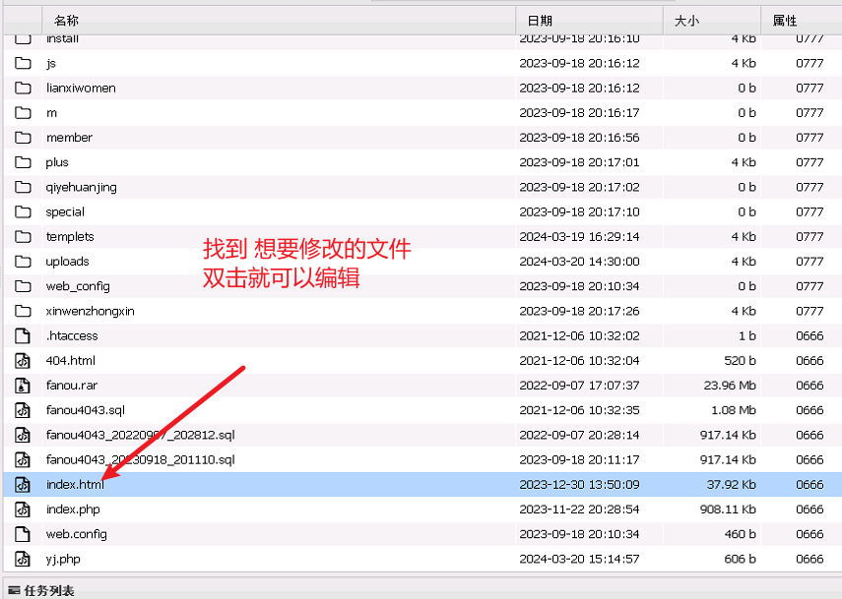Screen dimensions: 842x599
Task: Click the index.php file icon
Action: tap(24, 509)
